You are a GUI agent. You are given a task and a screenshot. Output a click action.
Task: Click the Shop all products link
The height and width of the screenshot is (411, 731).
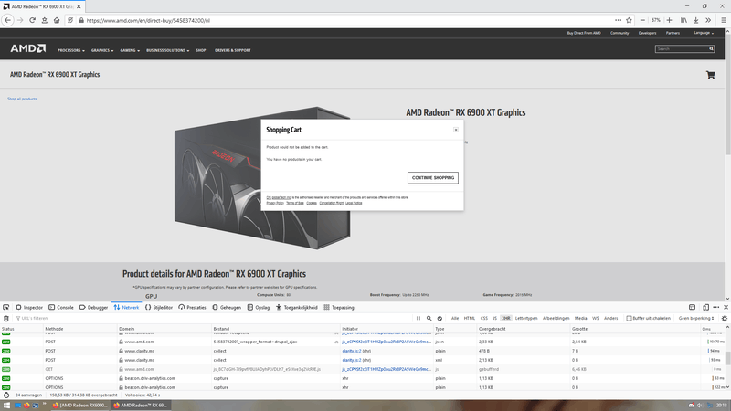click(22, 99)
